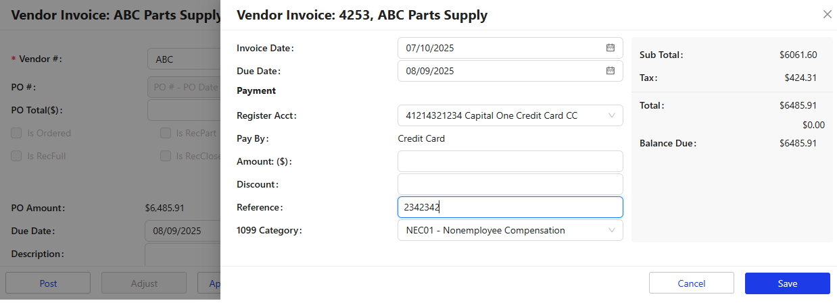Toggle the Is RecPart checkbox
Viewport: 837px width, 305px height.
[166, 133]
